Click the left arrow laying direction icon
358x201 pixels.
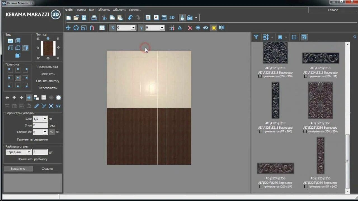pyautogui.click(x=7, y=98)
